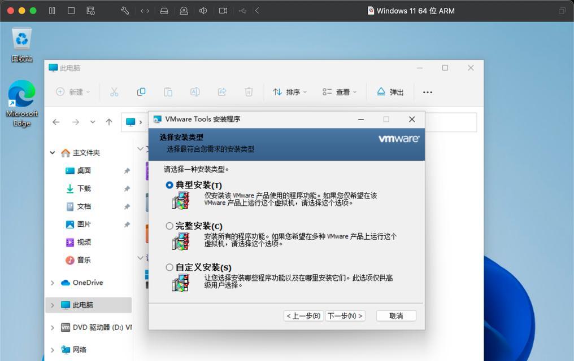This screenshot has height=361, width=574.
Task: Expand the OneDrive tree node chevron
Action: [x=53, y=283]
